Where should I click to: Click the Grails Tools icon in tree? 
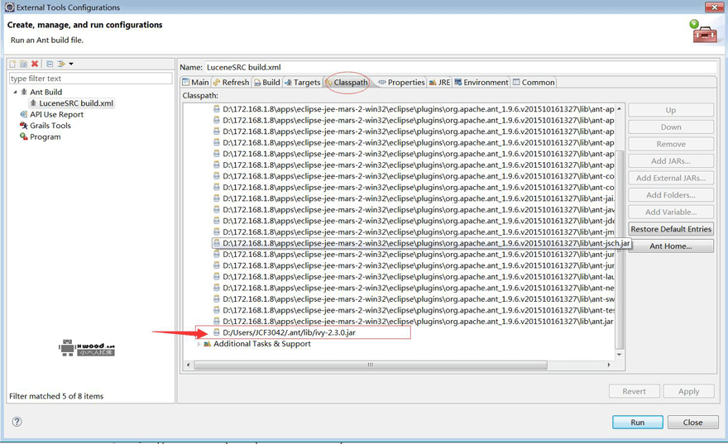pyautogui.click(x=24, y=126)
